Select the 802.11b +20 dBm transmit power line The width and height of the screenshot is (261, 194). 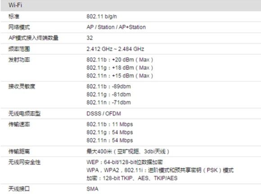click(x=120, y=59)
